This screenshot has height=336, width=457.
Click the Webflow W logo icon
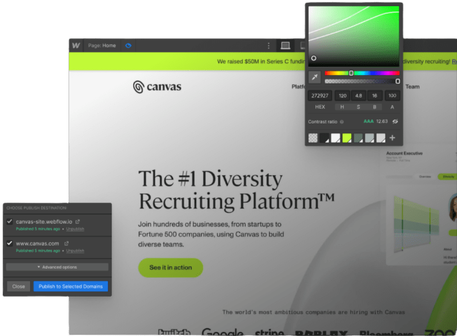coord(76,46)
